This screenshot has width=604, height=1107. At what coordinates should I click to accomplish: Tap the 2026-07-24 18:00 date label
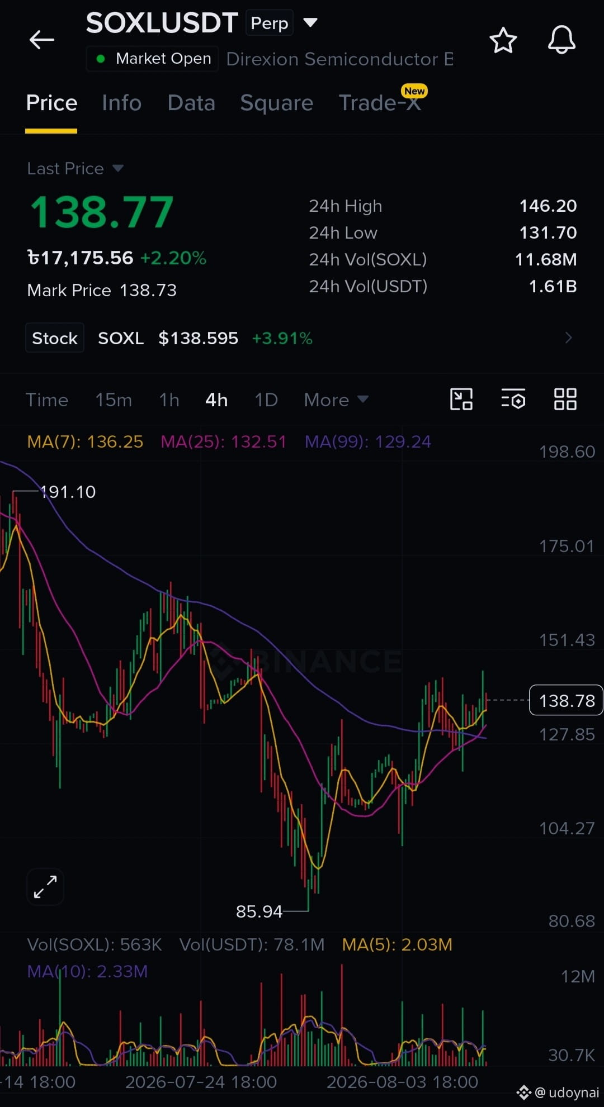201,1082
